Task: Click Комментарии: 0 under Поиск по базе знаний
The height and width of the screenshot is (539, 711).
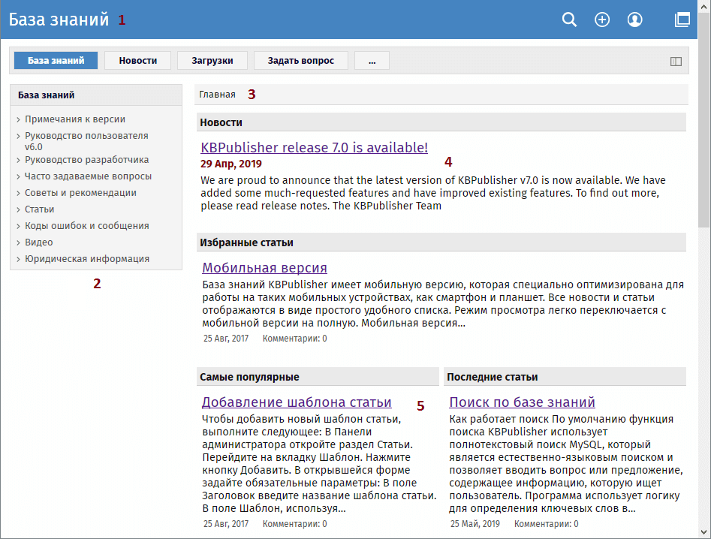Action: click(x=546, y=523)
